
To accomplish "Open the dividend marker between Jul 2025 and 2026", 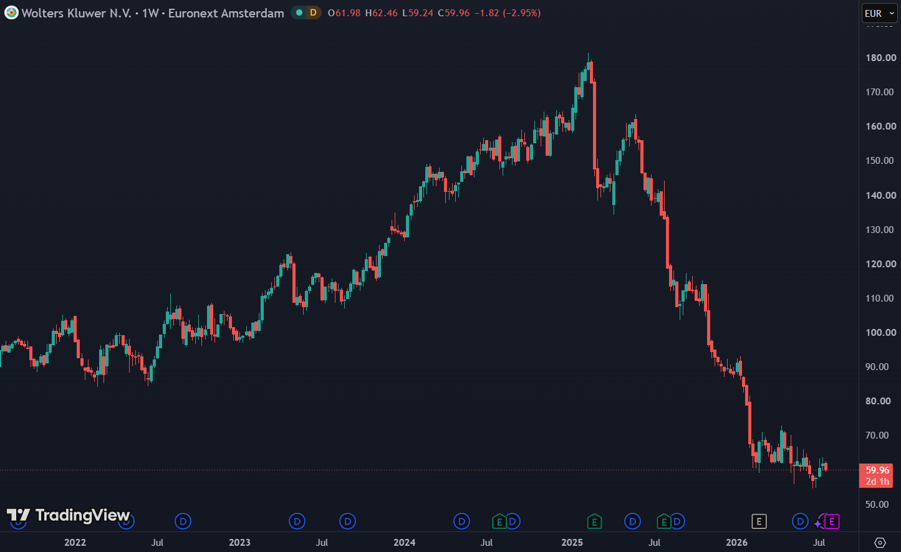I will 677,521.
